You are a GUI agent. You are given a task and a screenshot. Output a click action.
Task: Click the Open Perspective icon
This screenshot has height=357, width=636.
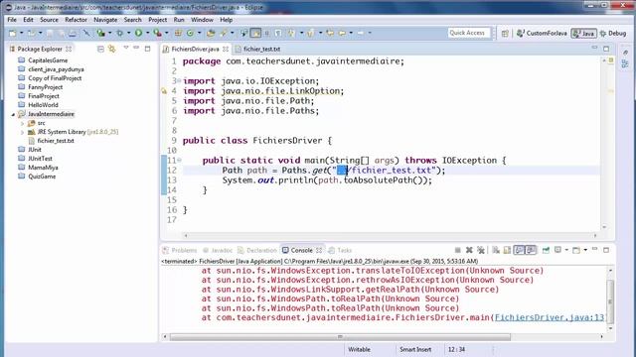(505, 34)
